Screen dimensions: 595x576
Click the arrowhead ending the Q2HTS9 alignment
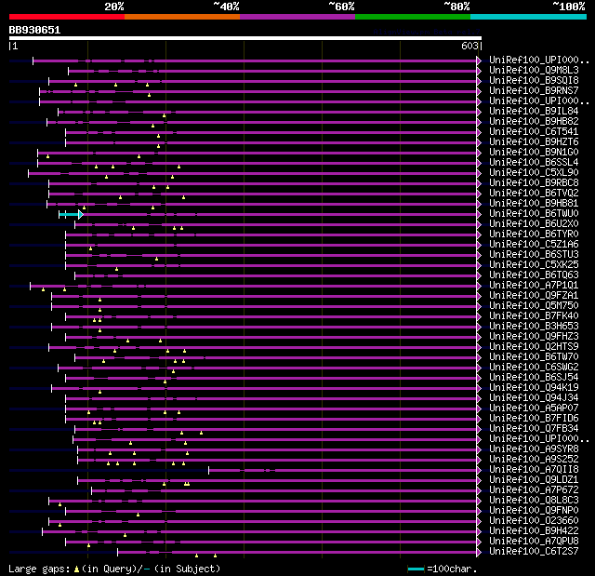click(479, 347)
